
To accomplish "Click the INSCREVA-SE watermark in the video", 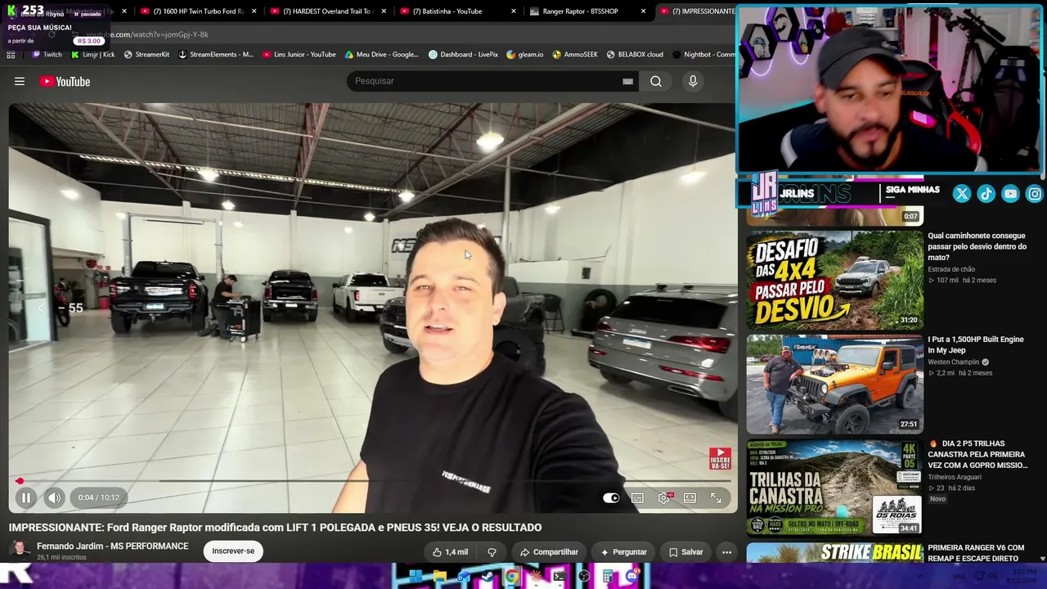I will pos(720,458).
